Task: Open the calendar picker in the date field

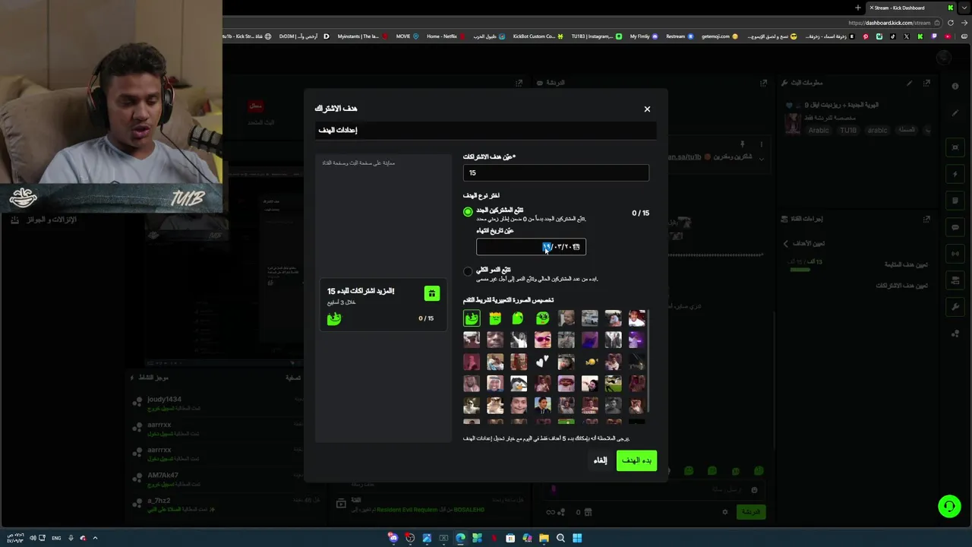Action: coord(577,246)
